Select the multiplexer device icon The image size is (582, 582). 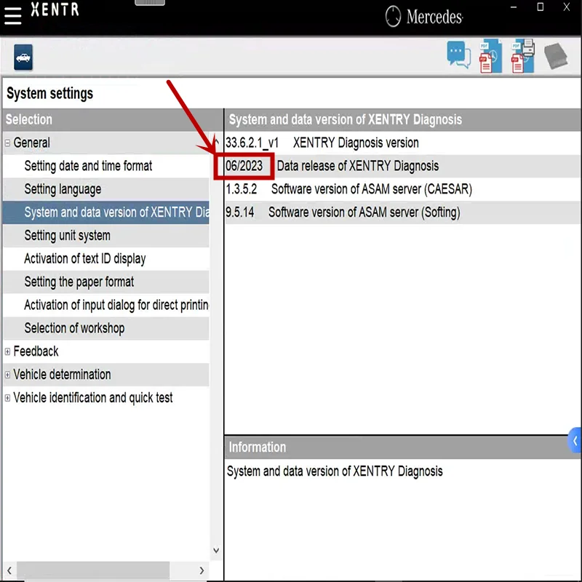[x=556, y=55]
